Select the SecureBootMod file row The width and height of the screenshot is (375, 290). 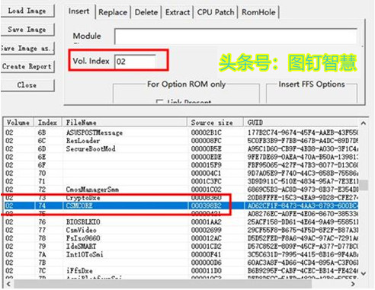181,149
